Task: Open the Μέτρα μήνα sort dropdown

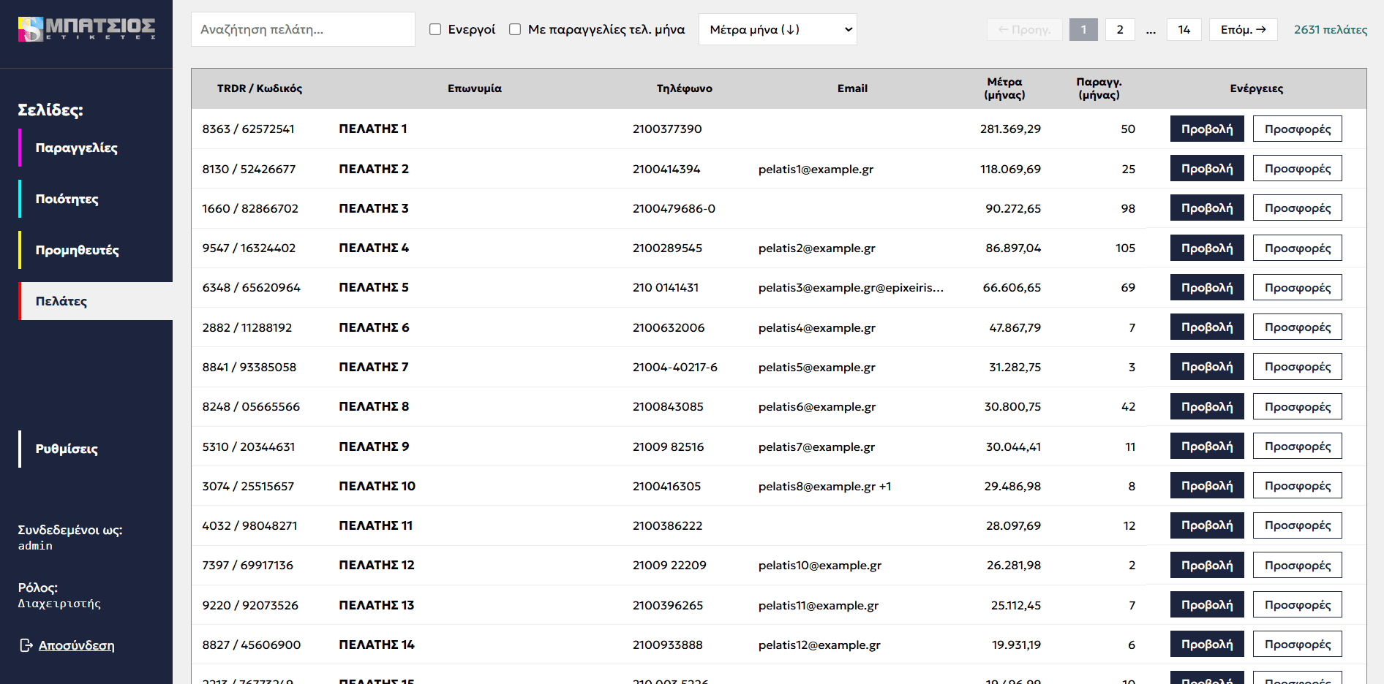Action: pos(777,29)
